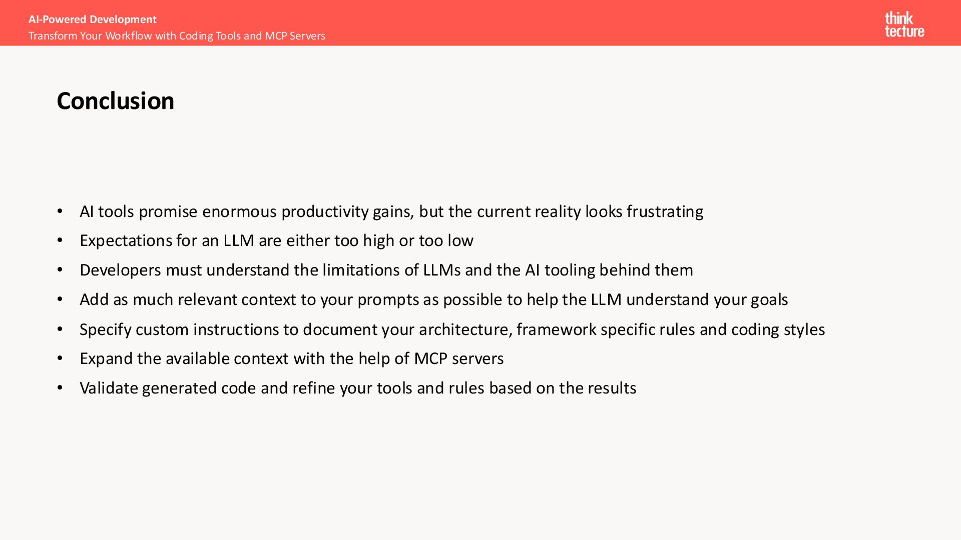Image resolution: width=961 pixels, height=540 pixels.
Task: Click the bullet marker before Specify
Action: pos(60,329)
